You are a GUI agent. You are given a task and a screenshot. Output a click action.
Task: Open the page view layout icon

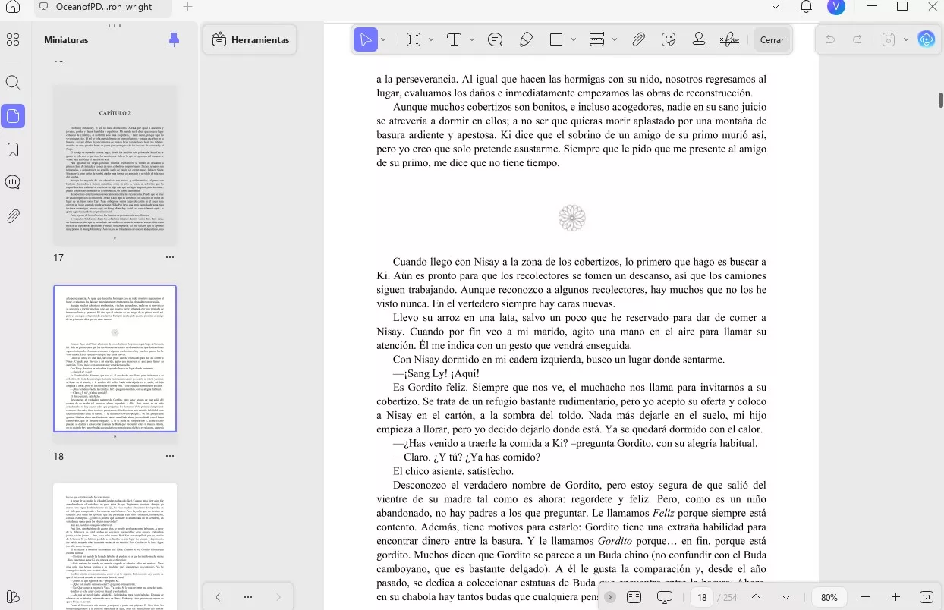click(634, 597)
